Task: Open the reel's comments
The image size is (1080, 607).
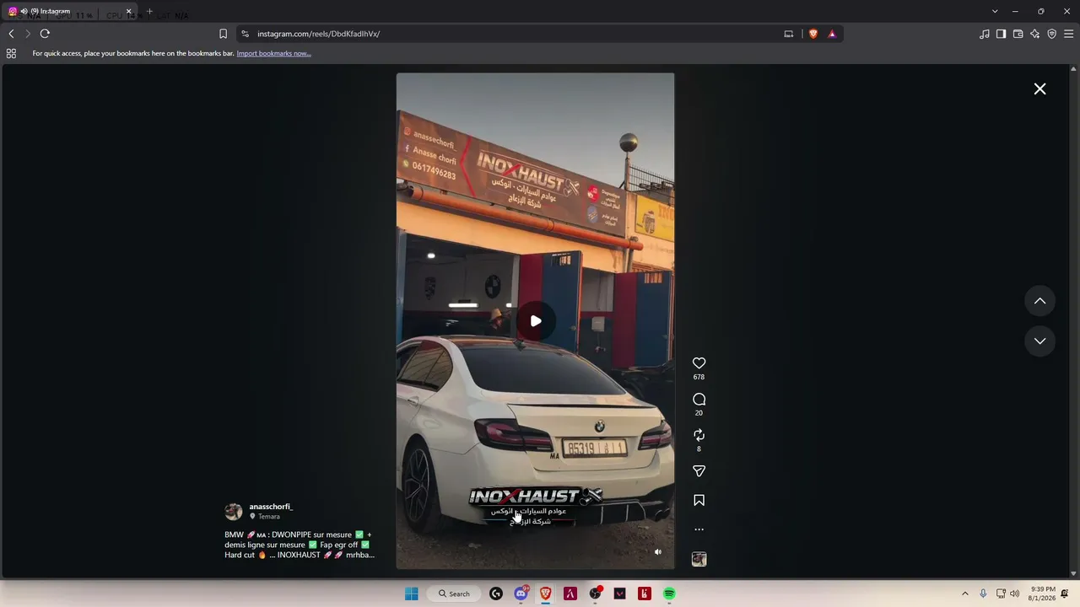Action: [x=699, y=400]
